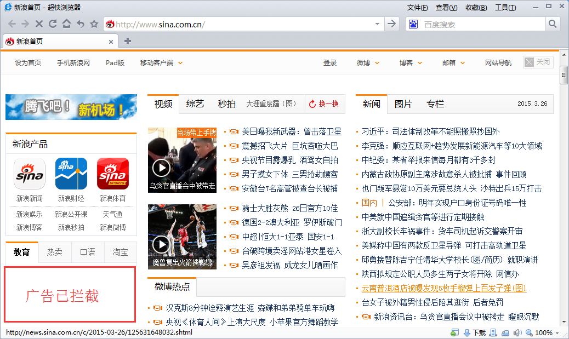Screen dimensions: 569x339
Task: Click the zoom magnifier icon showing 100%
Action: [530, 332]
